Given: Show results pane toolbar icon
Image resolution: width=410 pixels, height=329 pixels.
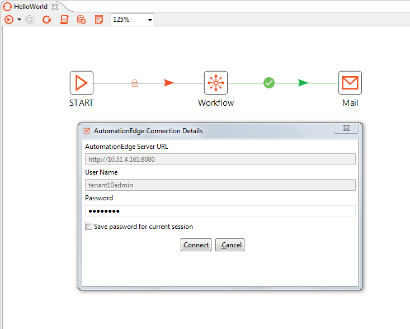Looking at the screenshot, I should point(99,20).
